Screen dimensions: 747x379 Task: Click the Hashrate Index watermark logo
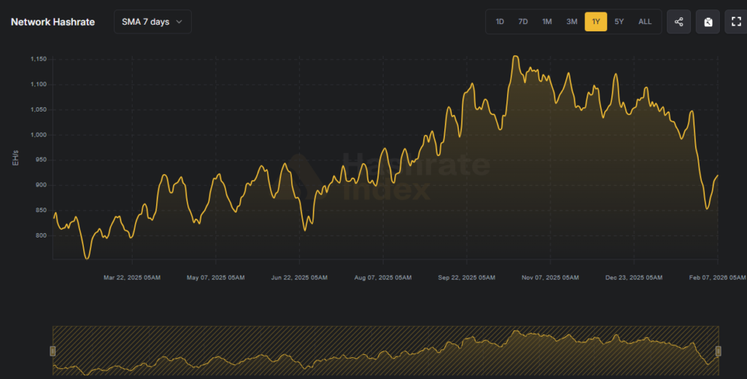pyautogui.click(x=305, y=176)
